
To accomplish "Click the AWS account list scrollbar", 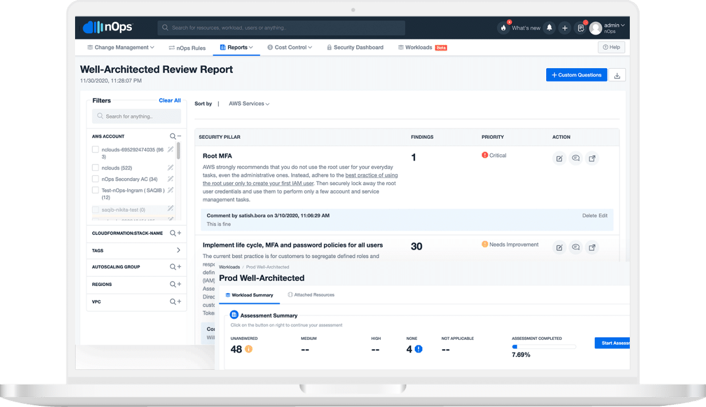I will pos(178,150).
